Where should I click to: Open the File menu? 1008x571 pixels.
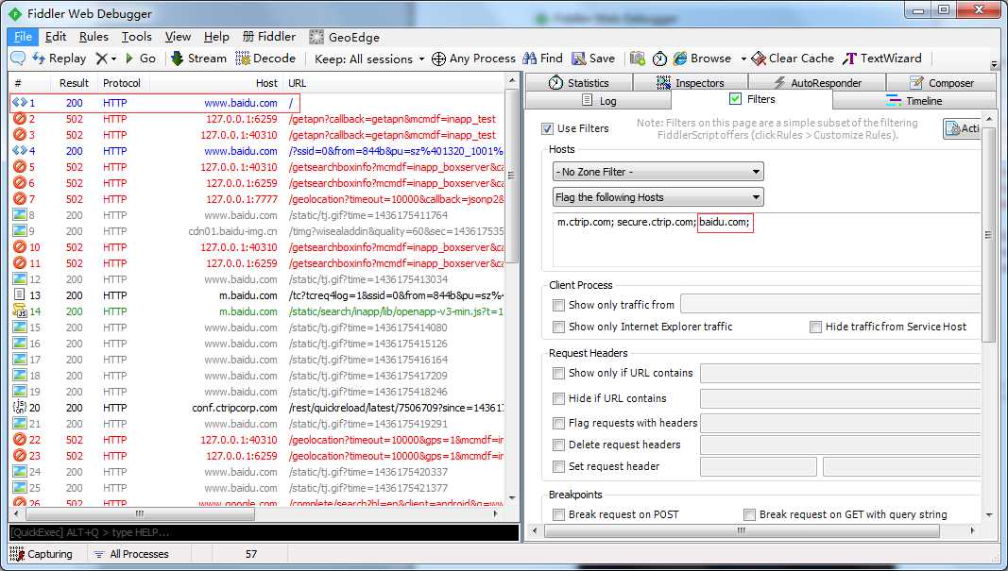(23, 37)
